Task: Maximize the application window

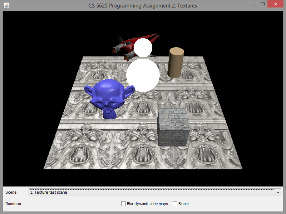Action: coord(263,4)
